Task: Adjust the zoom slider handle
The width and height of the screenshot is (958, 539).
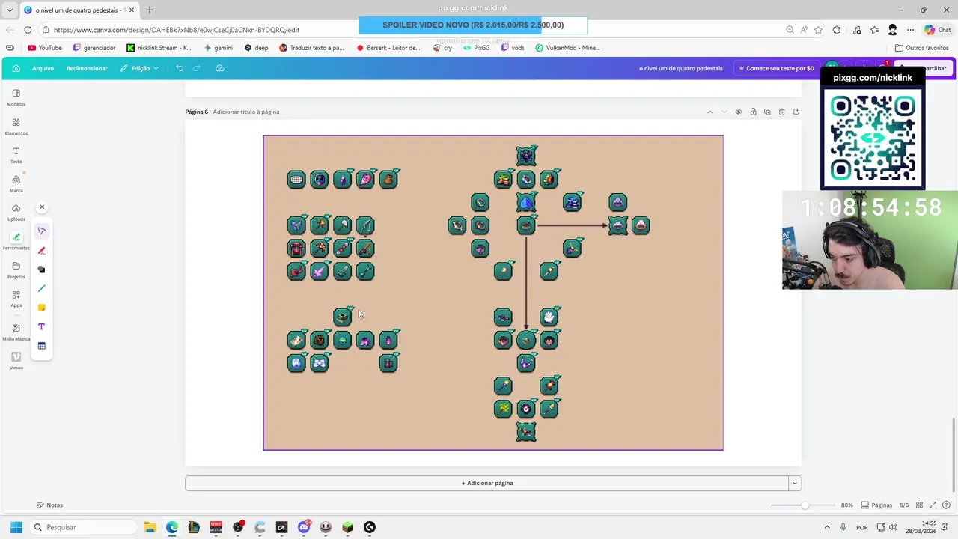Action: pos(805,505)
